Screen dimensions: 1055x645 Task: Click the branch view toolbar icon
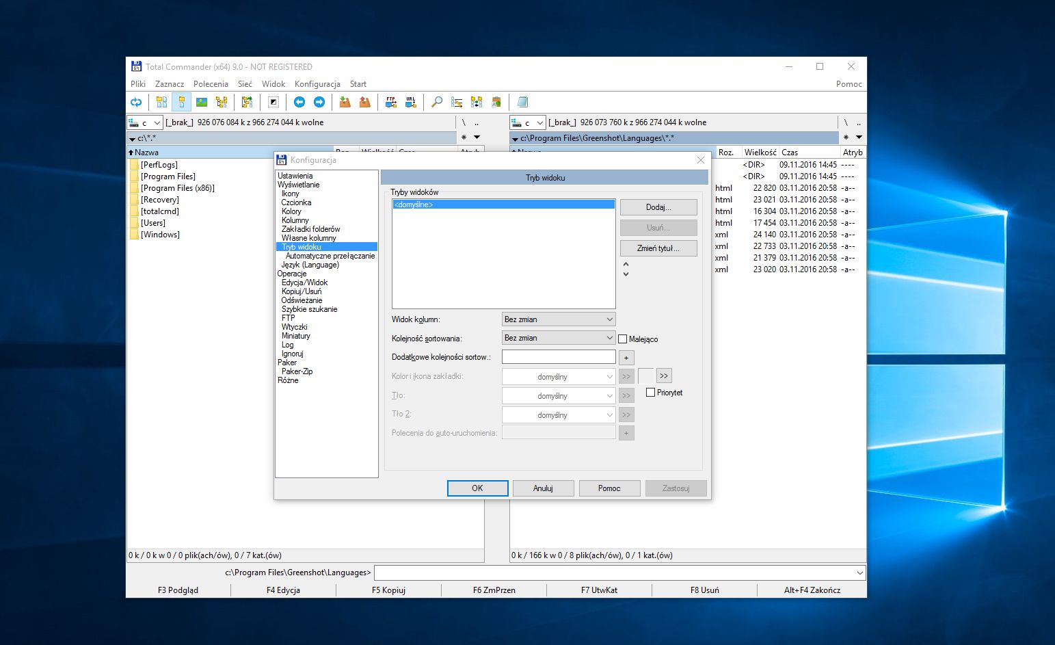pyautogui.click(x=247, y=102)
